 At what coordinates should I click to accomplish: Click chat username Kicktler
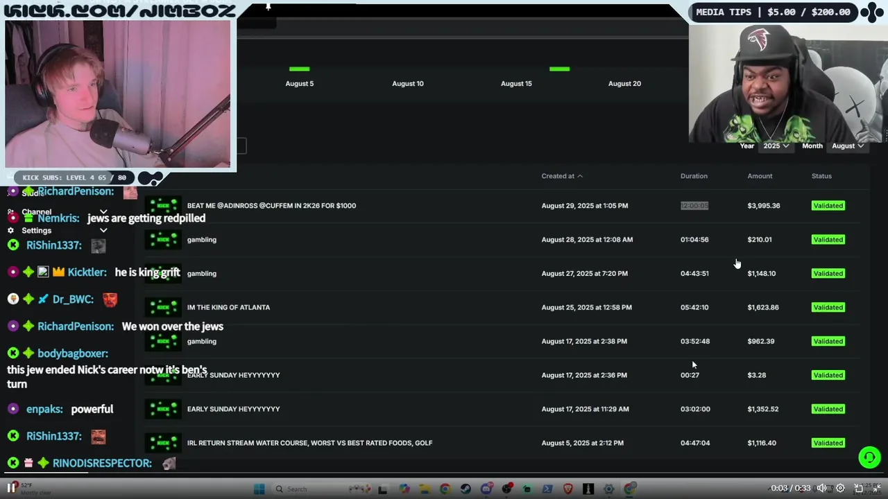tap(87, 272)
